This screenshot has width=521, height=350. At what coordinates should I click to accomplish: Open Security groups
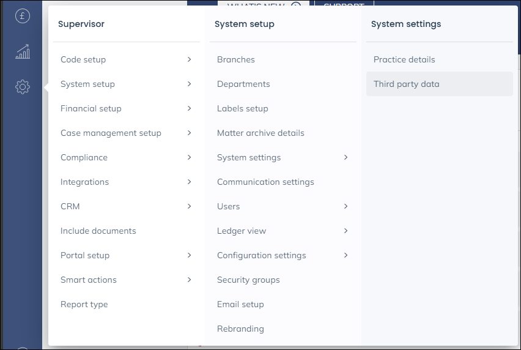click(x=248, y=280)
